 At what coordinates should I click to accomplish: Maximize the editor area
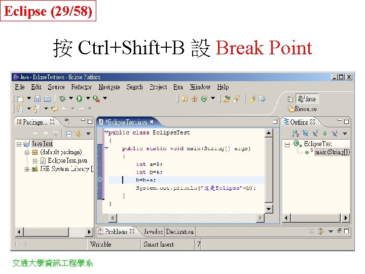(275, 121)
